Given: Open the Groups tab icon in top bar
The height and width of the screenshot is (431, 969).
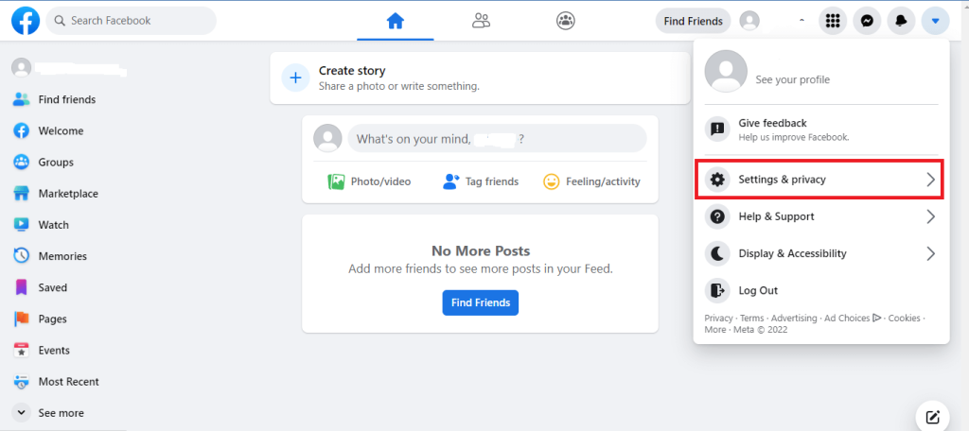Looking at the screenshot, I should (566, 21).
